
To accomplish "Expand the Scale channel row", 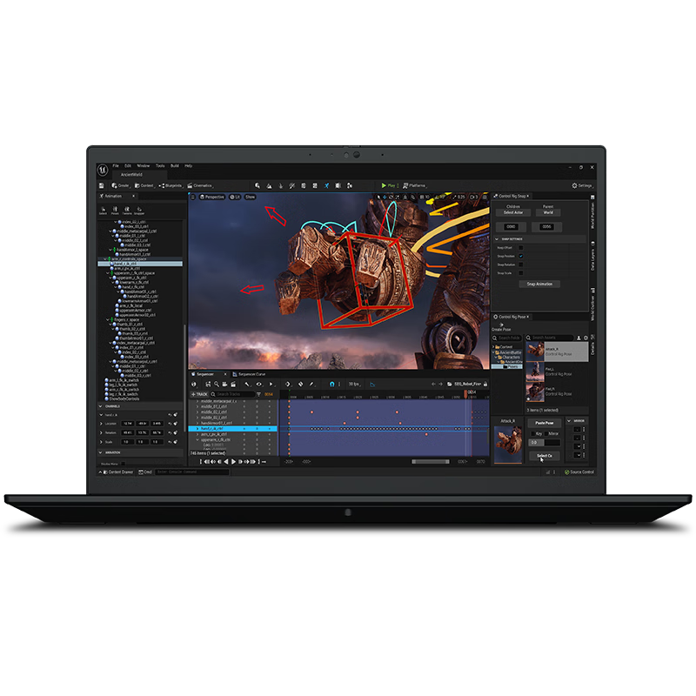I will point(101,442).
